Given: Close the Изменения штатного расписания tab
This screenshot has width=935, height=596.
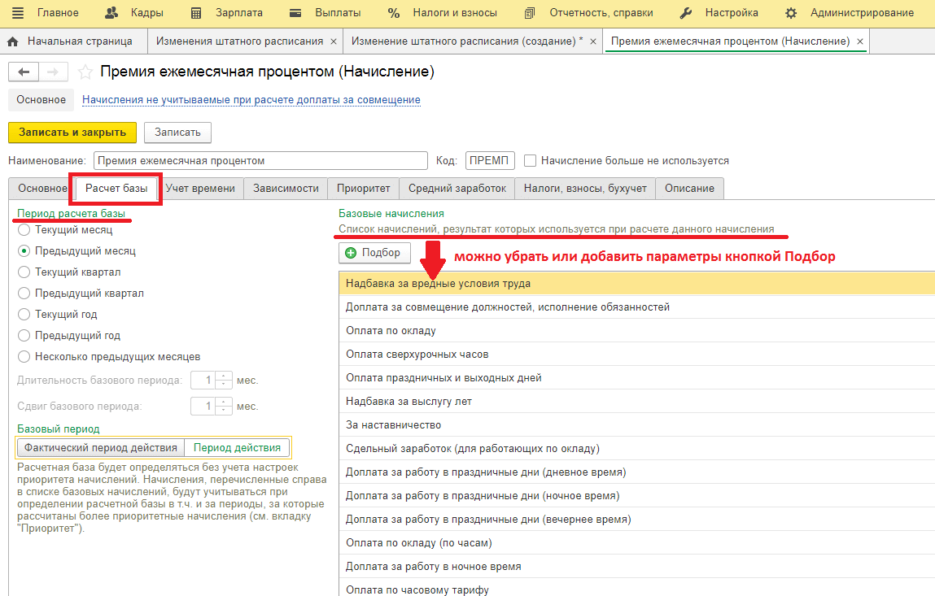Looking at the screenshot, I should pyautogui.click(x=333, y=41).
